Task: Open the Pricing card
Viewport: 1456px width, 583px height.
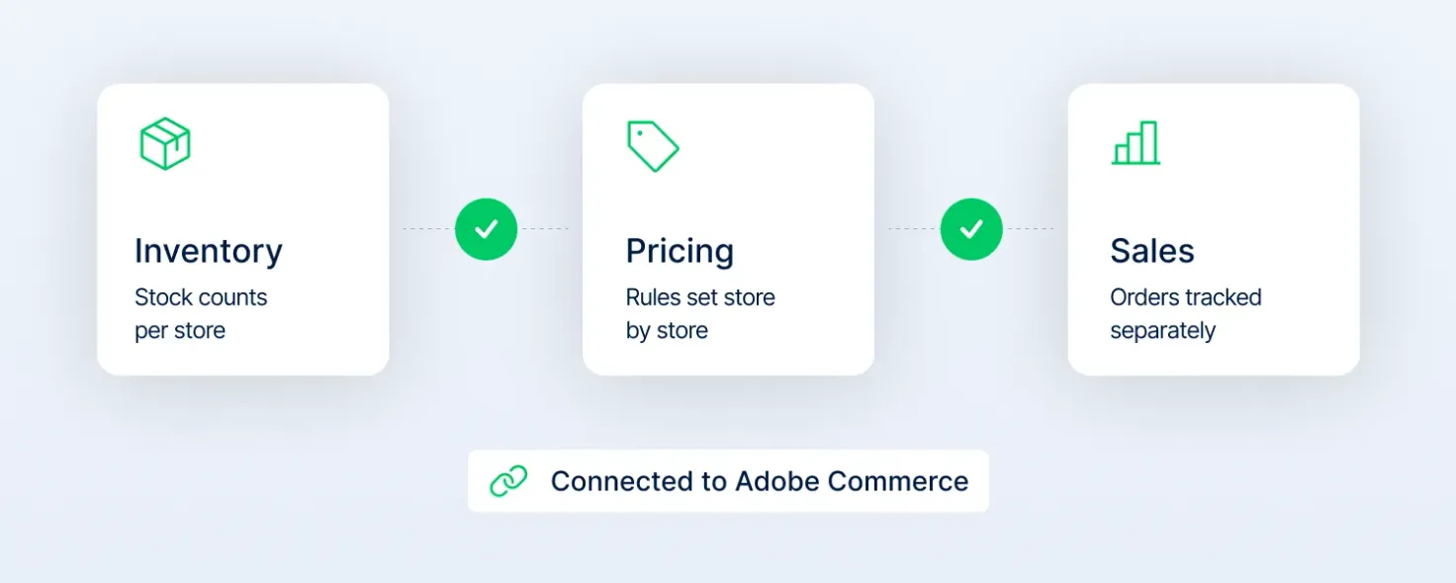Action: pos(728,229)
